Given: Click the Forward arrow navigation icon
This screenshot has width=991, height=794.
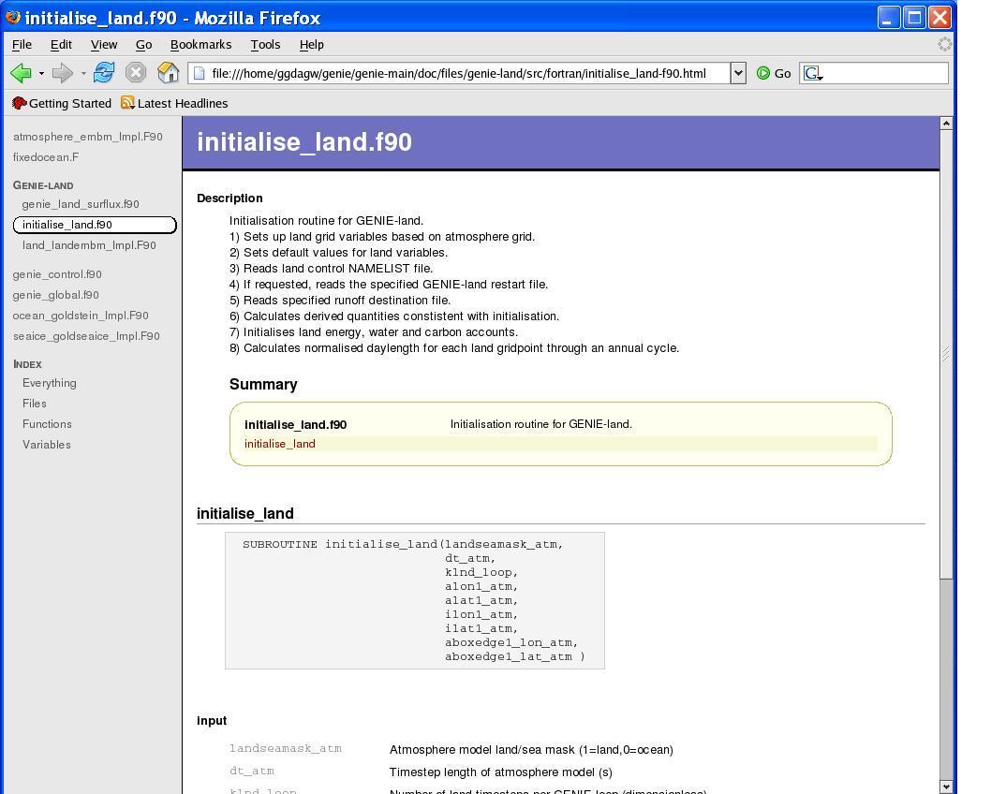Looking at the screenshot, I should point(62,73).
